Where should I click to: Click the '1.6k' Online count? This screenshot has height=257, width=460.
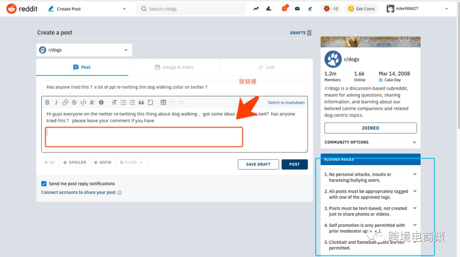(x=359, y=74)
